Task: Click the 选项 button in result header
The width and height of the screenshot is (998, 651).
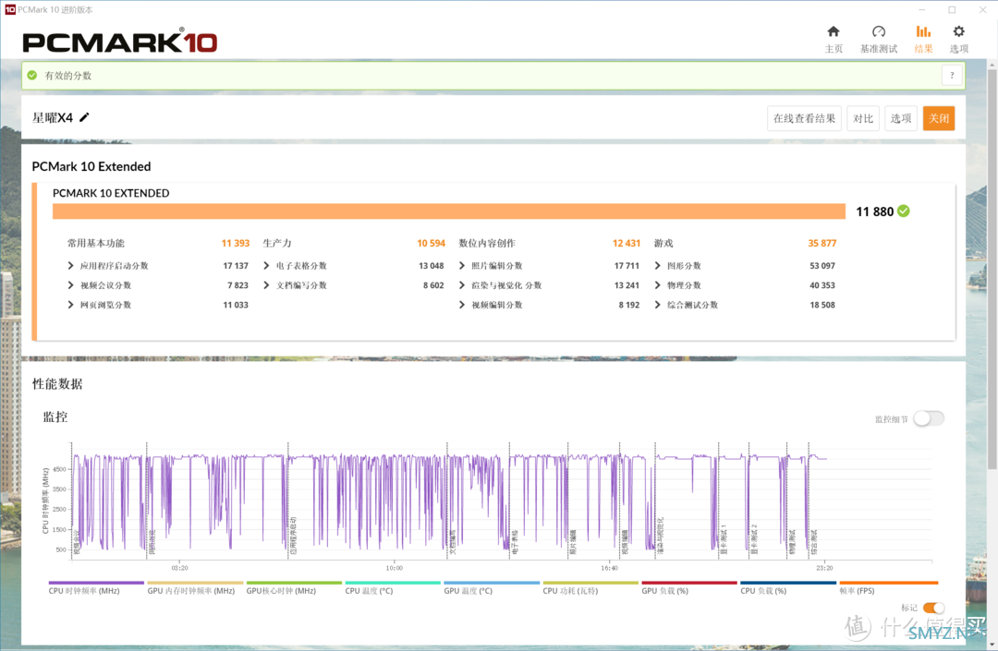Action: pyautogui.click(x=901, y=118)
